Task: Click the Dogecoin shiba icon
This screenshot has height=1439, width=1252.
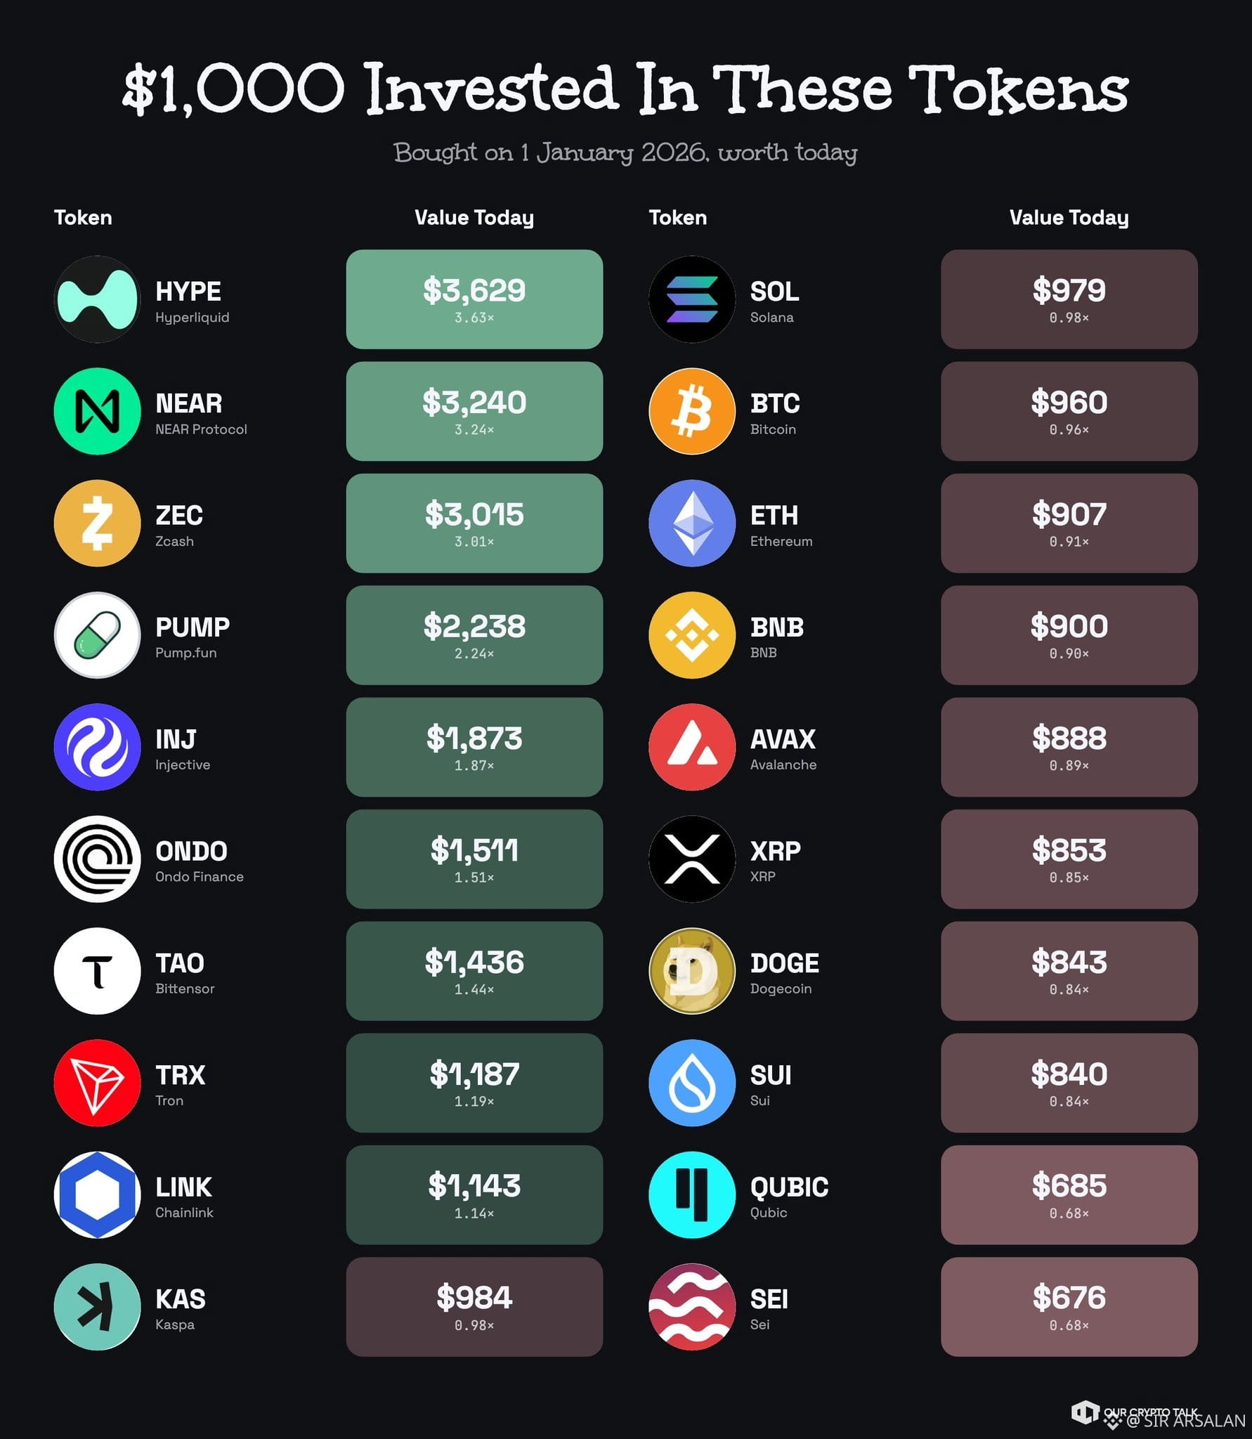Action: coord(692,971)
